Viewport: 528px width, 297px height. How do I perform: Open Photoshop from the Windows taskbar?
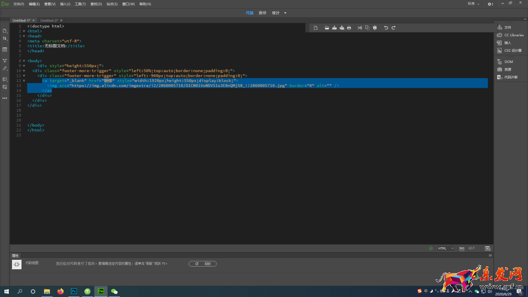(74, 291)
